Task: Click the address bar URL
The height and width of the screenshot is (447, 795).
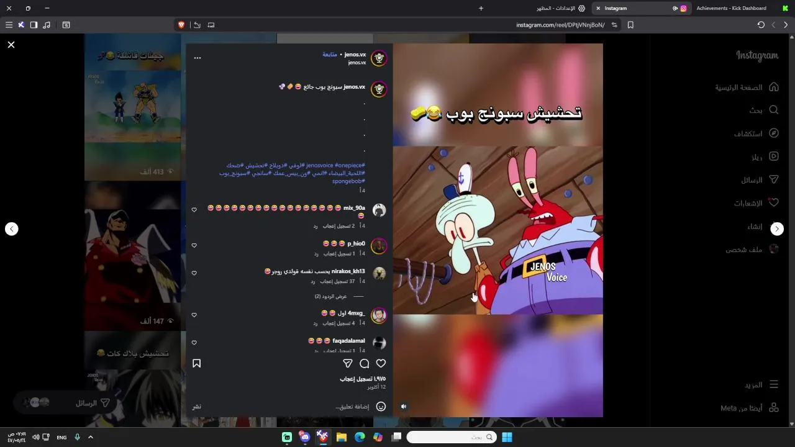Action: coord(560,25)
